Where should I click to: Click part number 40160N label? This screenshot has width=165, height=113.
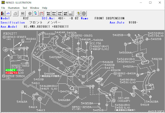click(115, 70)
